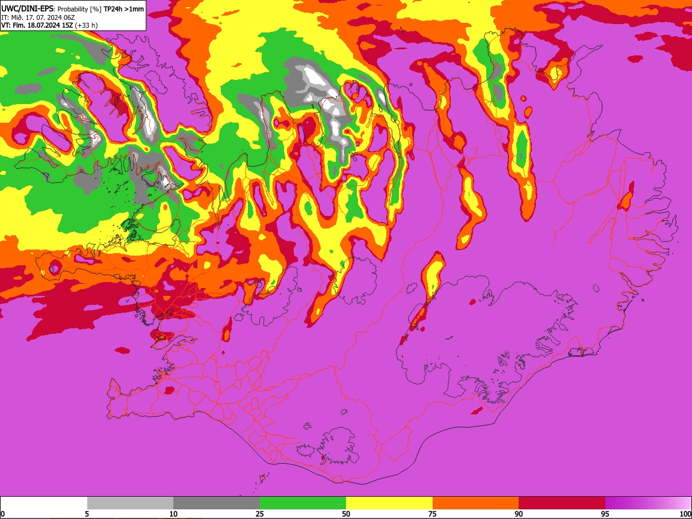Click the light gray 5–10% legend band
This screenshot has height=519, width=692.
130,503
